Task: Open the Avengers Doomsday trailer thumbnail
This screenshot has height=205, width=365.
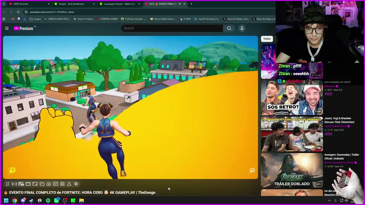Action: 292,170
